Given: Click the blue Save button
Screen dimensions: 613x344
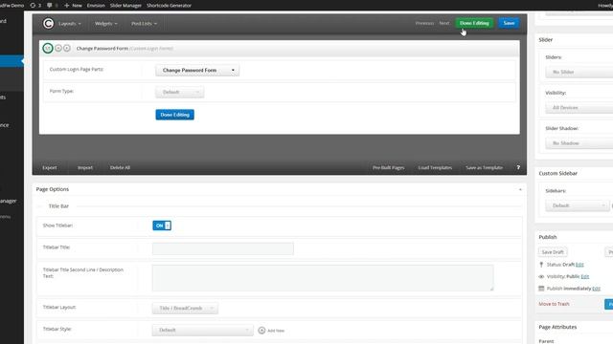Looking at the screenshot, I should pos(509,23).
